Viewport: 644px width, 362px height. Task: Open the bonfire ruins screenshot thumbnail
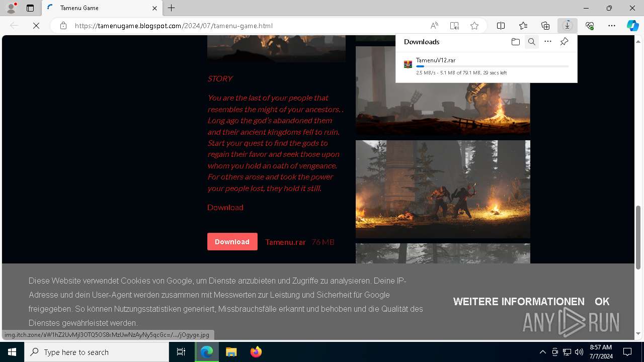click(443, 90)
